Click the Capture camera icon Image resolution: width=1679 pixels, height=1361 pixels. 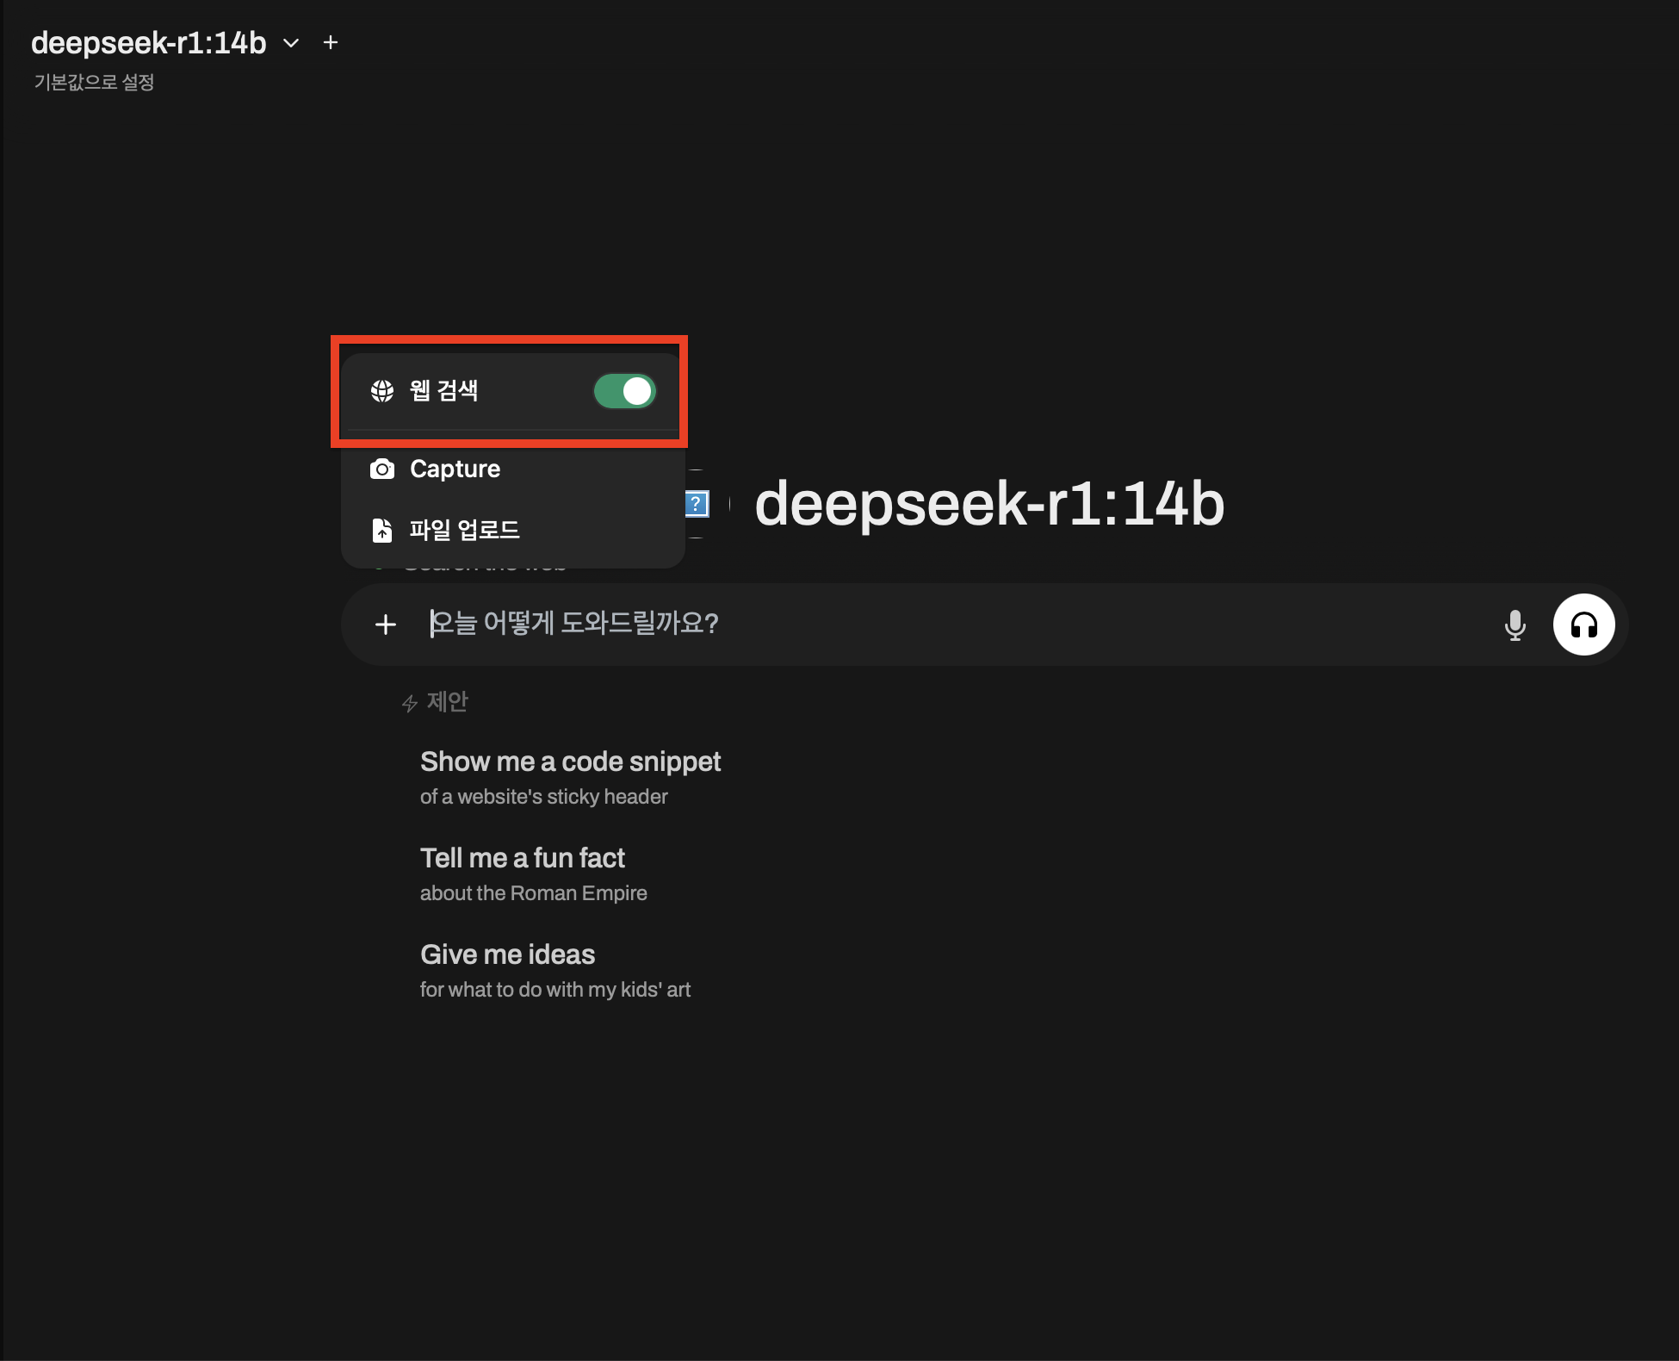pos(382,469)
